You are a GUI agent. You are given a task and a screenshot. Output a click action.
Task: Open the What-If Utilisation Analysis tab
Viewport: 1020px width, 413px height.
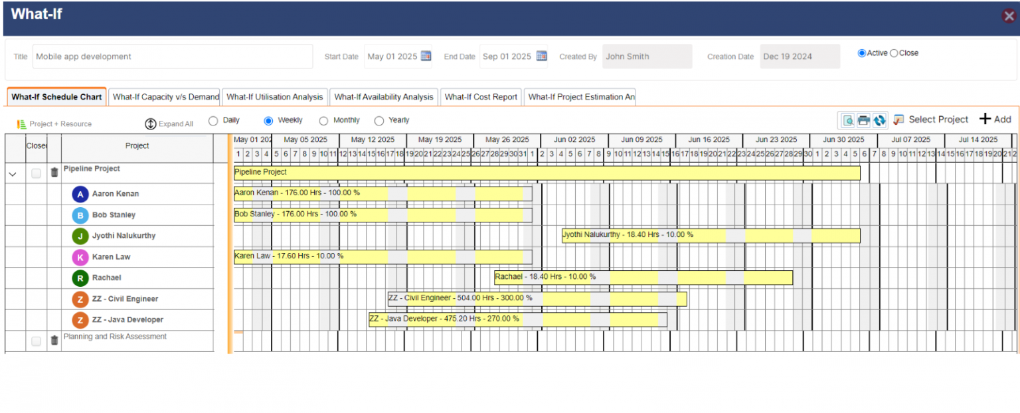point(274,96)
